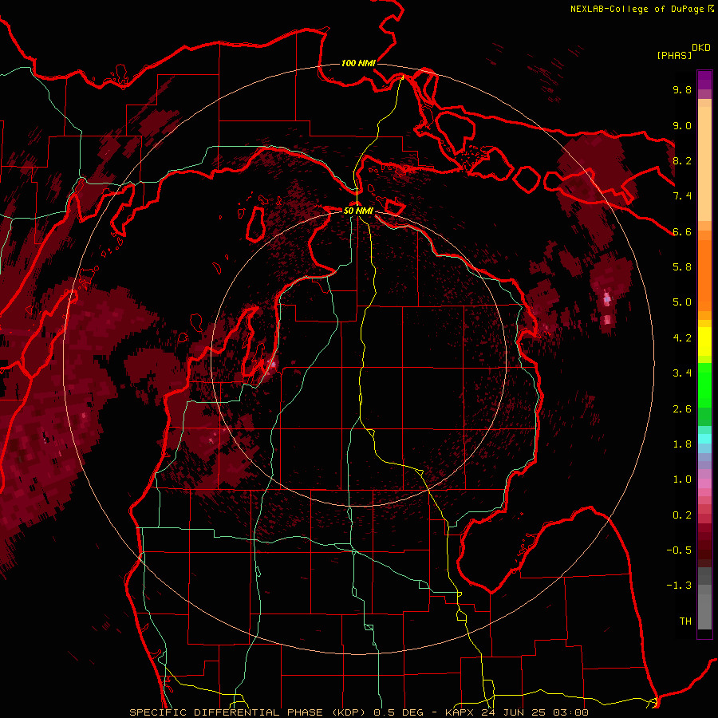Click the 100 NMI range ring label
This screenshot has width=718, height=718.
358,63
